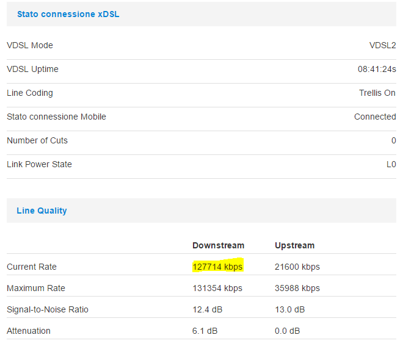Click the maximum upstream rate 35988 kbps
Image resolution: width=403 pixels, height=346 pixels.
click(297, 288)
